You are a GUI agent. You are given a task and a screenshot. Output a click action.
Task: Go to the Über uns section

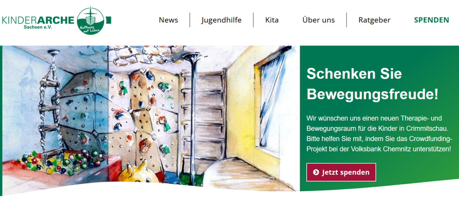point(319,20)
